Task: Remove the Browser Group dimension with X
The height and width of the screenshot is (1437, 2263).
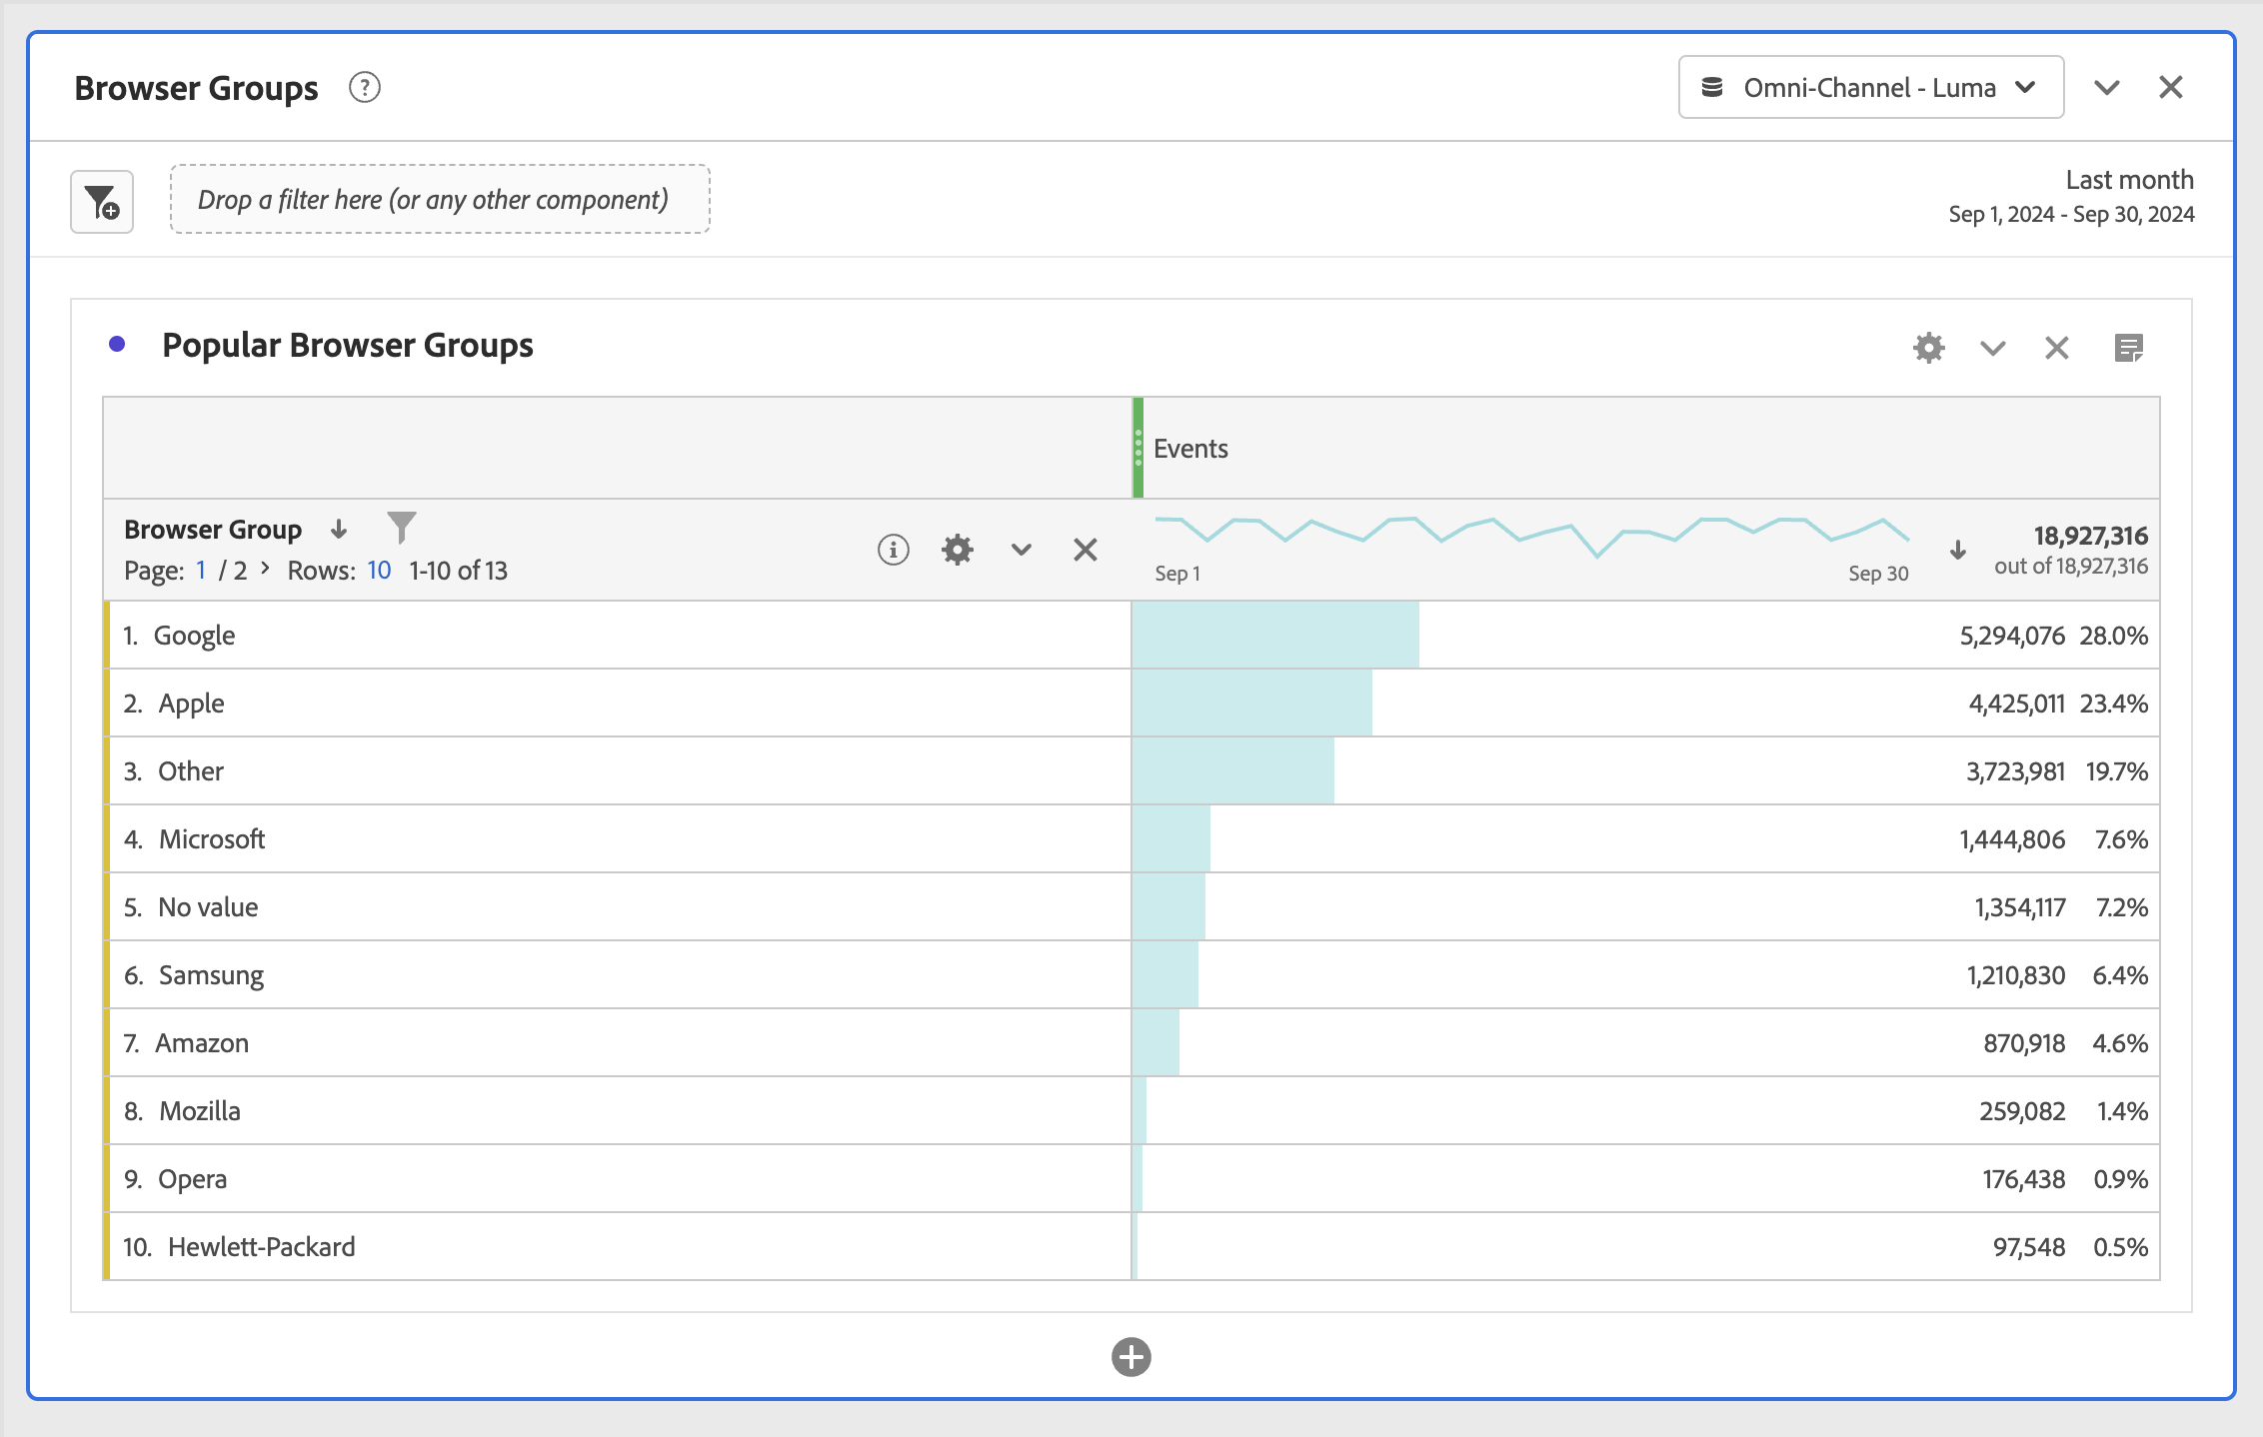Action: pos(1086,550)
